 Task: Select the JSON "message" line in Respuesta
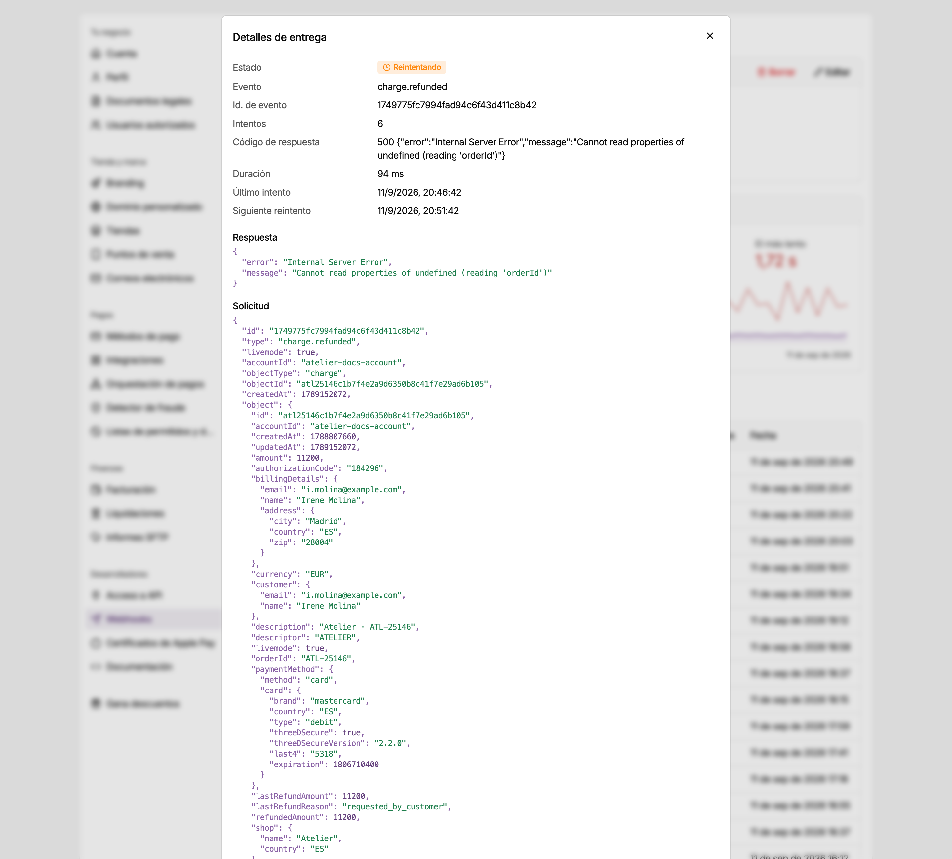pos(397,273)
